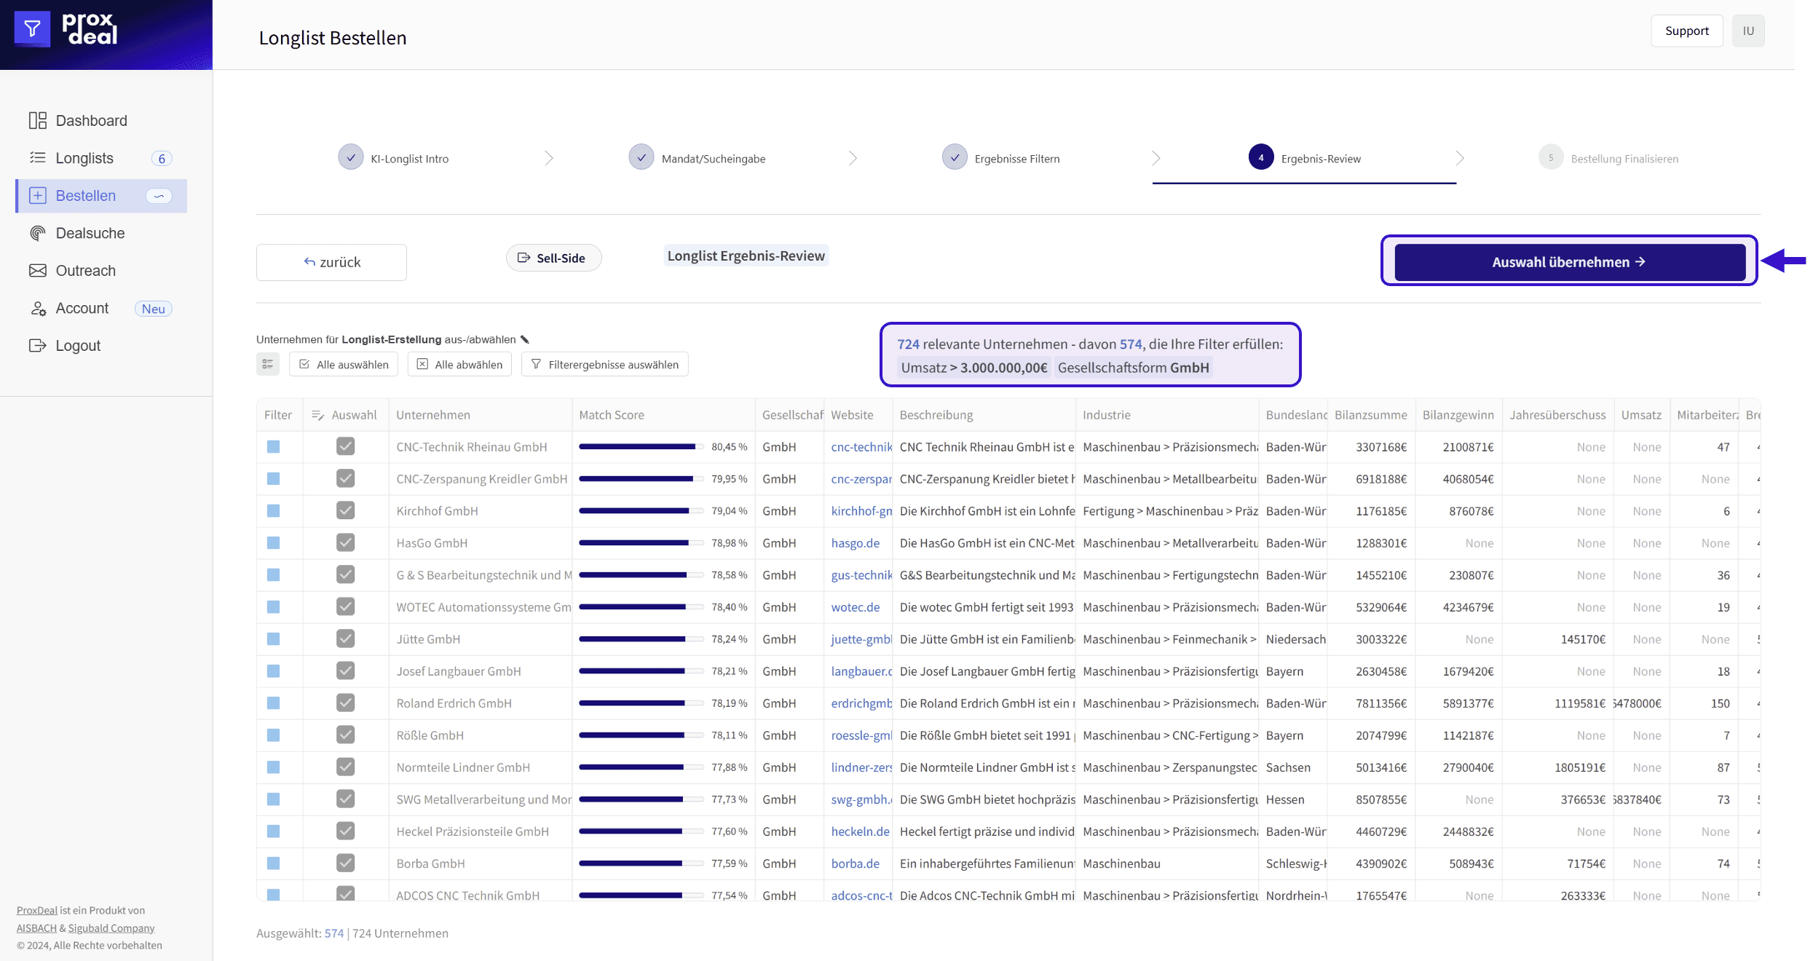Click the sort icon in the Auswahl header

click(x=317, y=415)
